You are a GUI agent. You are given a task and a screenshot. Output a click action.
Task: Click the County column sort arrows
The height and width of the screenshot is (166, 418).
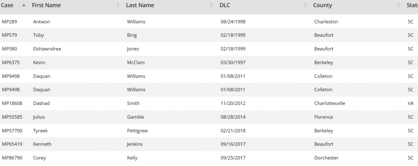point(398,5)
